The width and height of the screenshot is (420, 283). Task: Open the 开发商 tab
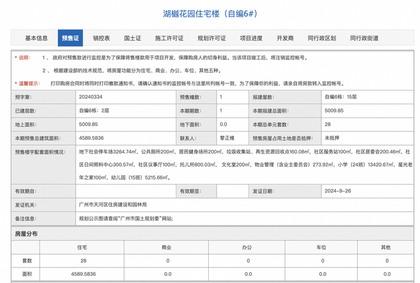pyautogui.click(x=285, y=38)
